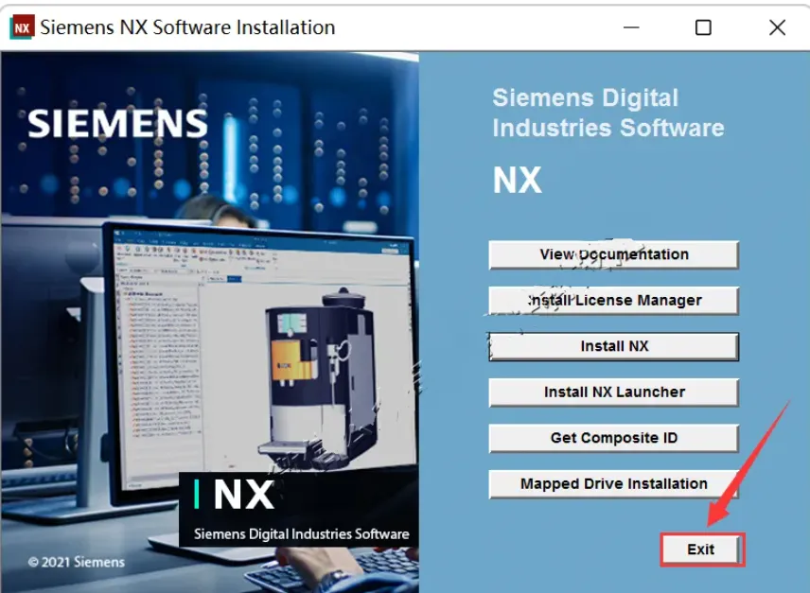Close the Siemens NX Software Installation window
The image size is (810, 593).
click(x=777, y=27)
